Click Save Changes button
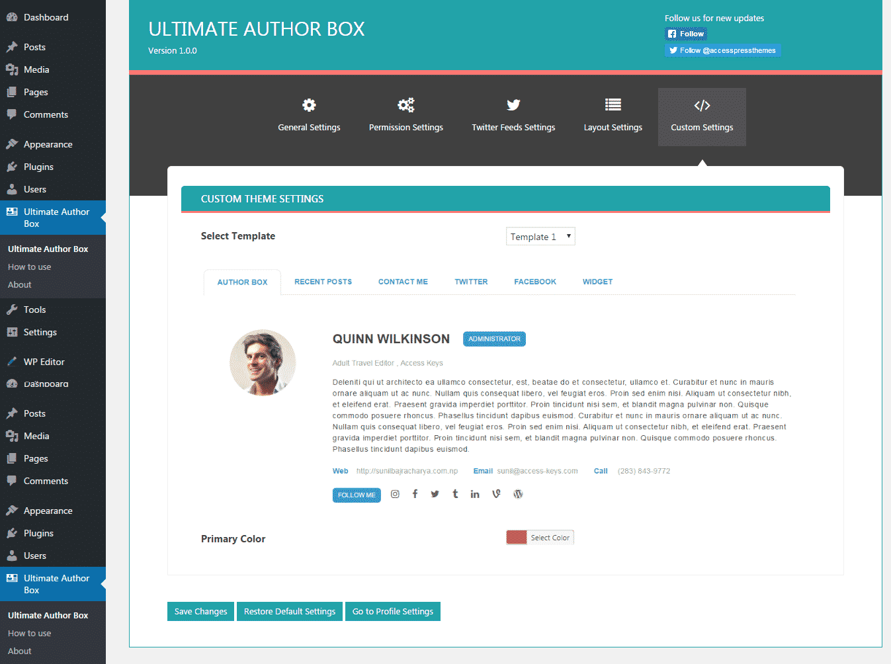This screenshot has height=664, width=891. (x=200, y=611)
